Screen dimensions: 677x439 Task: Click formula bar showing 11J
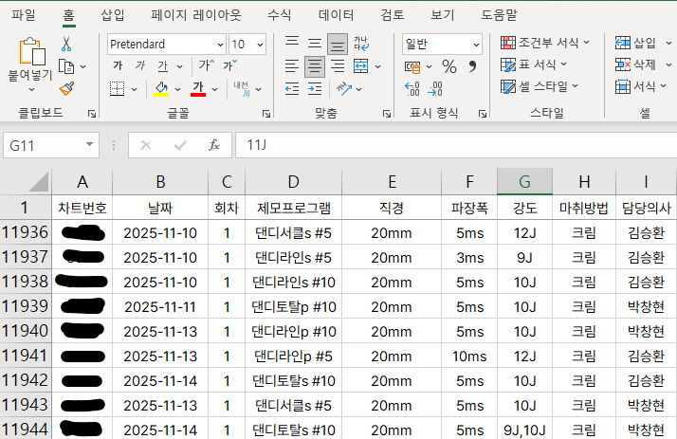click(x=456, y=145)
